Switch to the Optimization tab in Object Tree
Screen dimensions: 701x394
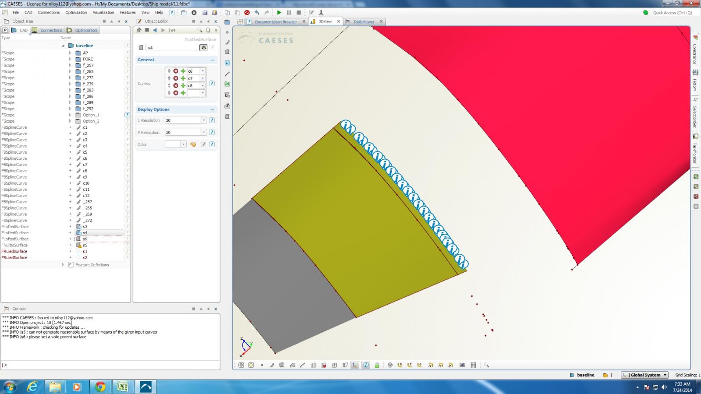[82, 30]
